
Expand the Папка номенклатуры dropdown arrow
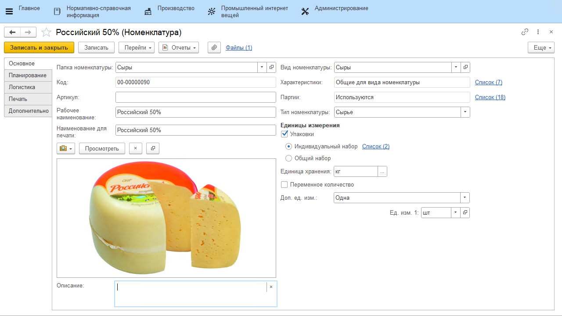coord(262,67)
